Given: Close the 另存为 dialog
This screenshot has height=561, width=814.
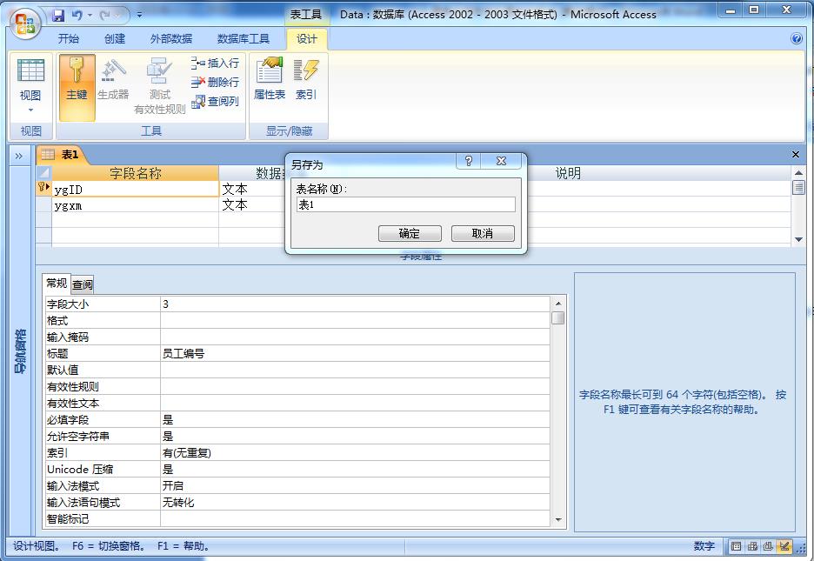Looking at the screenshot, I should click(501, 161).
